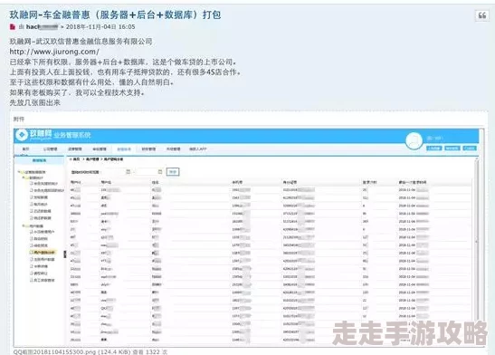Click the 玖融网 round logo icon
495x355 pixels.
tap(22, 135)
